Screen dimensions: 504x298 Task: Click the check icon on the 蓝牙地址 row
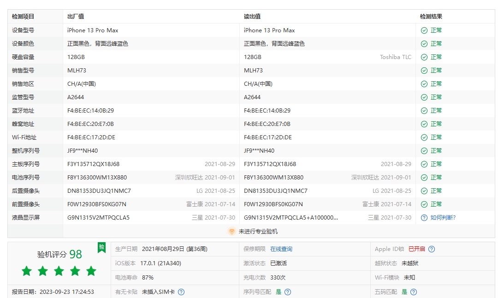point(423,111)
